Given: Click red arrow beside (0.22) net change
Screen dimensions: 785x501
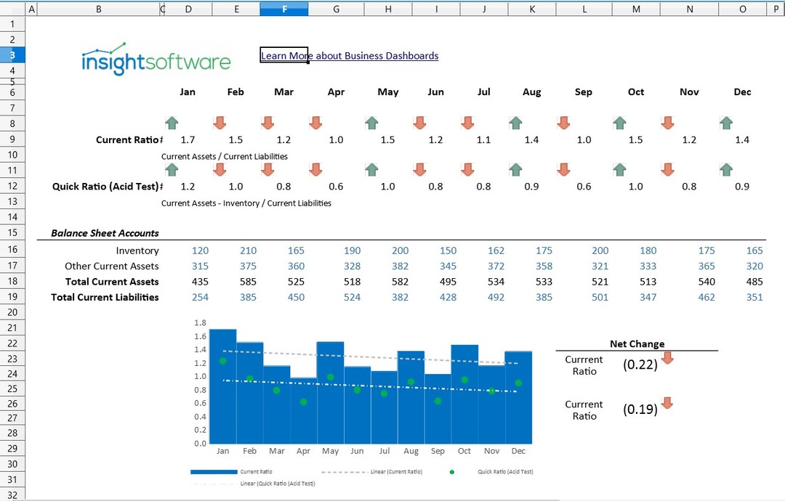Looking at the screenshot, I should (x=667, y=357).
